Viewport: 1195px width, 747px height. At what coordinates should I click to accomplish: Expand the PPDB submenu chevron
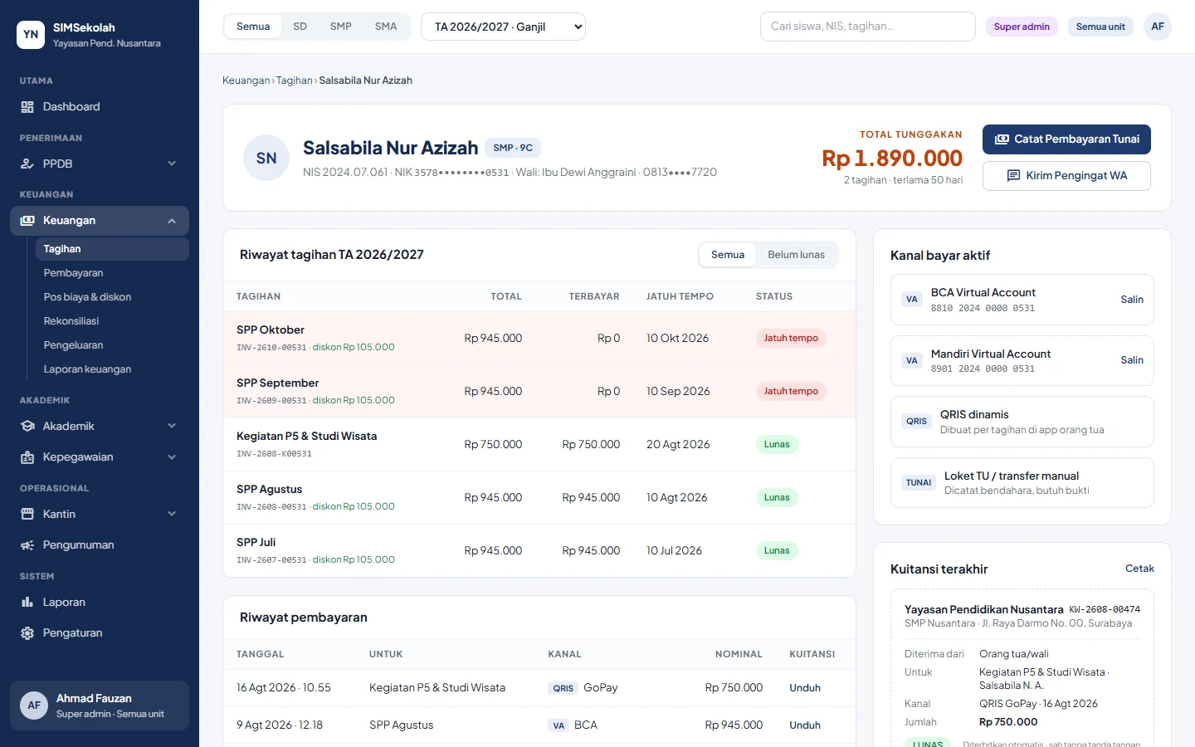tap(172, 164)
